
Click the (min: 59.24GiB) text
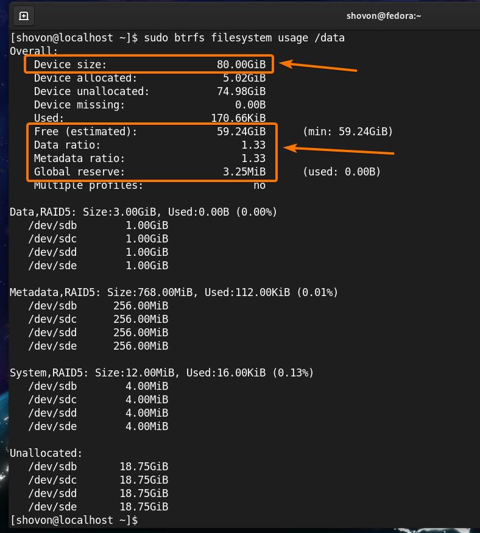tap(347, 132)
